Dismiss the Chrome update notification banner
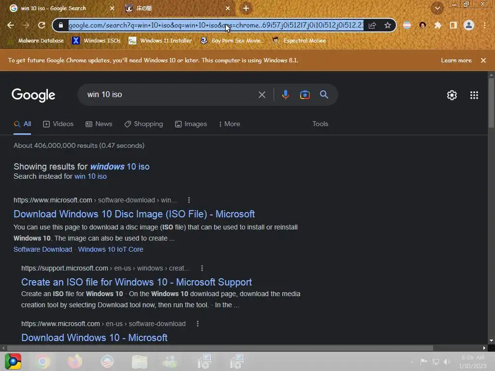 coord(483,60)
